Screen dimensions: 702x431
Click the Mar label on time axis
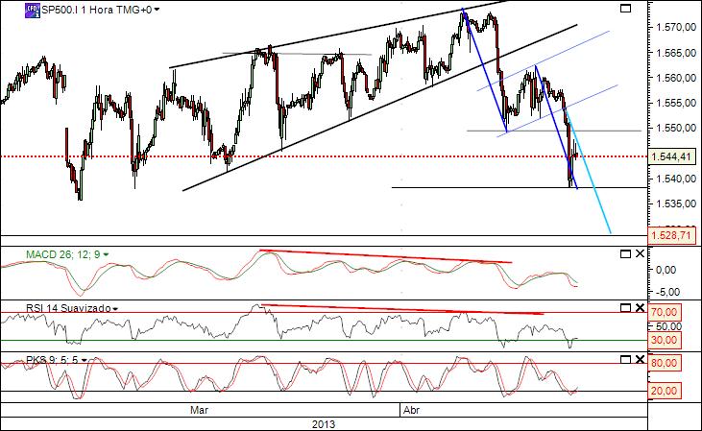pos(199,410)
